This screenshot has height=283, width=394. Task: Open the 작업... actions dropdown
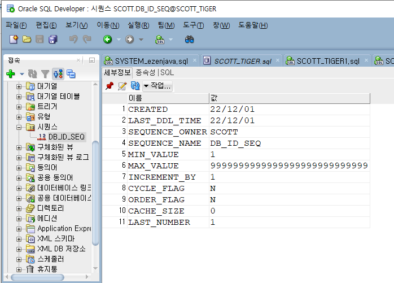coord(157,86)
